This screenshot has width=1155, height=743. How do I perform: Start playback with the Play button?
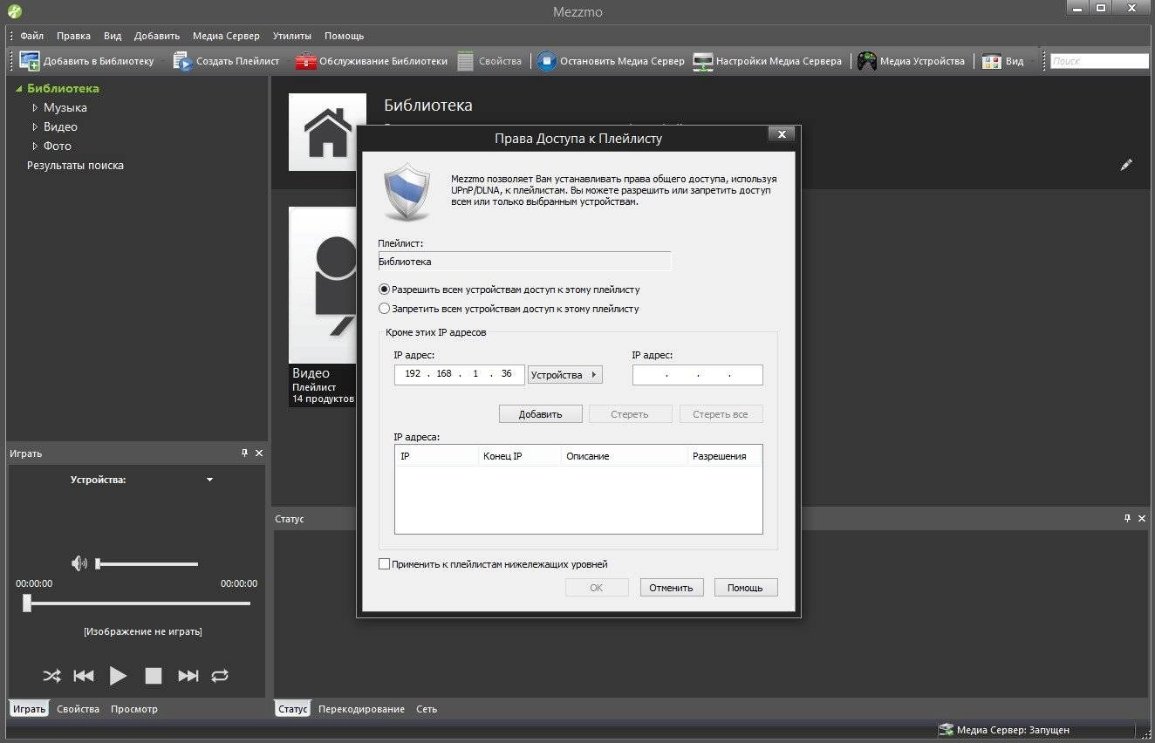(x=118, y=676)
